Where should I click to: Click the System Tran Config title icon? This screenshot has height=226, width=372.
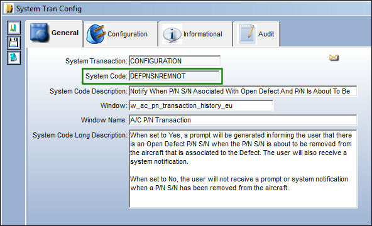pos(9,8)
